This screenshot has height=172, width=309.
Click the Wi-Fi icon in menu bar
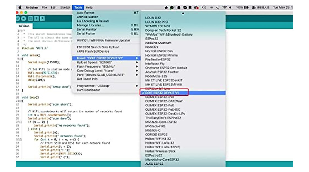(225, 7)
